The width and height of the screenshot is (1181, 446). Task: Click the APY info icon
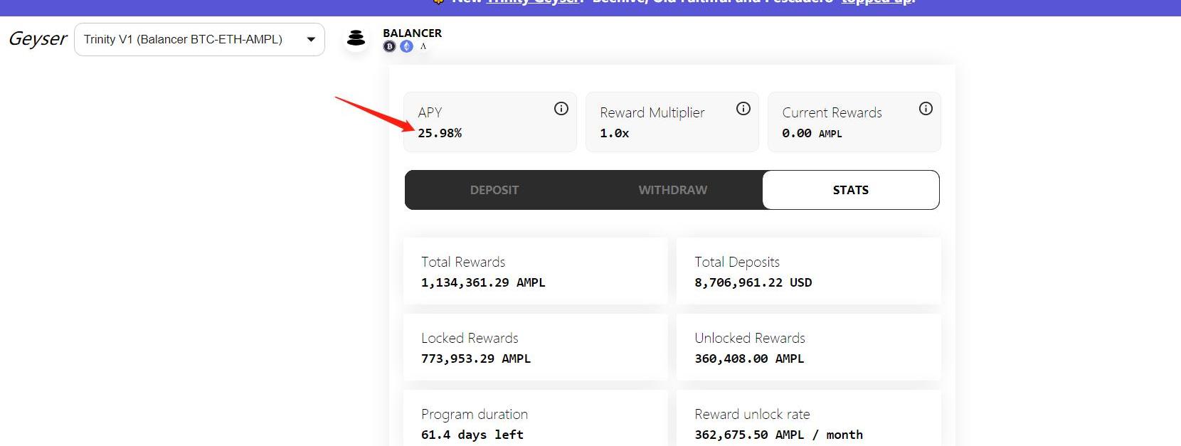[561, 109]
